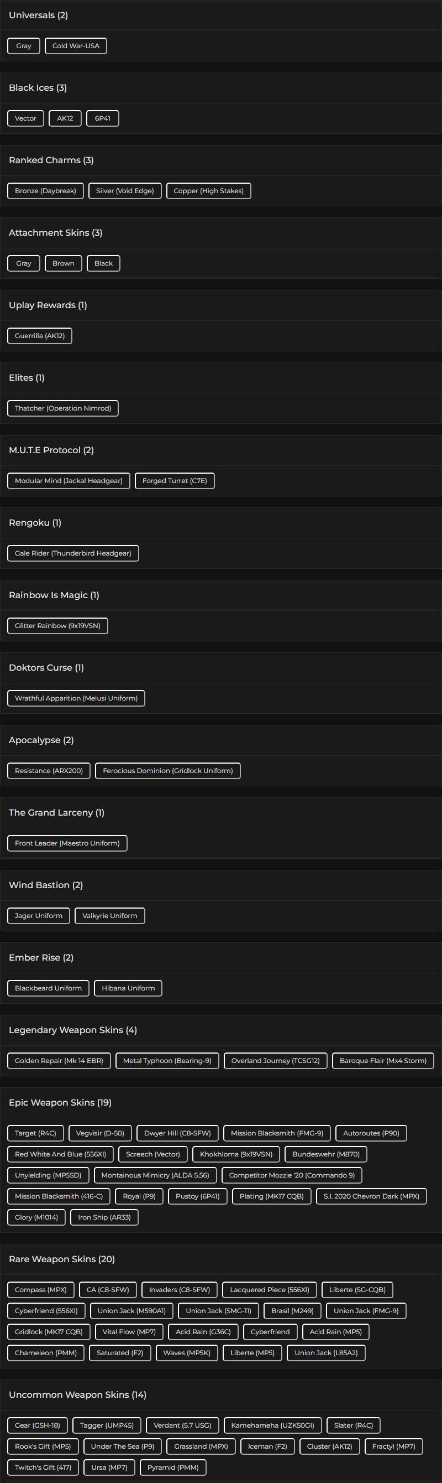Viewport: 442px width, 1483px height.
Task: Click Glitter Rainbow (9x19VSN) tag
Action: (57, 626)
